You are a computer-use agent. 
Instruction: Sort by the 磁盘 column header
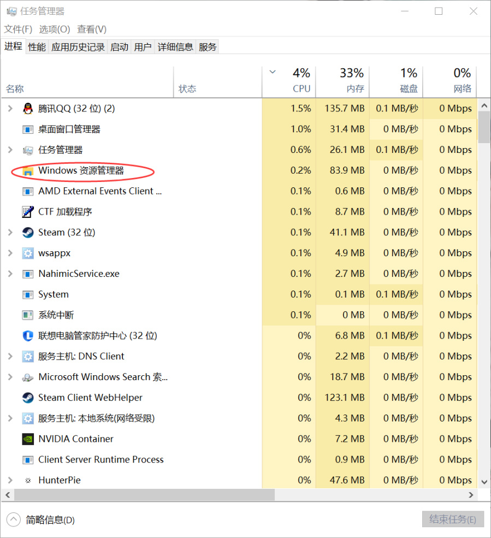[396, 81]
